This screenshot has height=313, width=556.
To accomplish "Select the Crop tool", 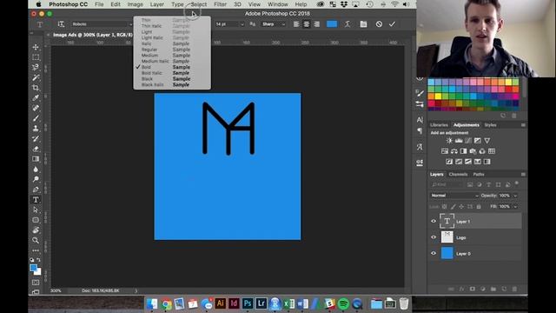I will pyautogui.click(x=36, y=88).
